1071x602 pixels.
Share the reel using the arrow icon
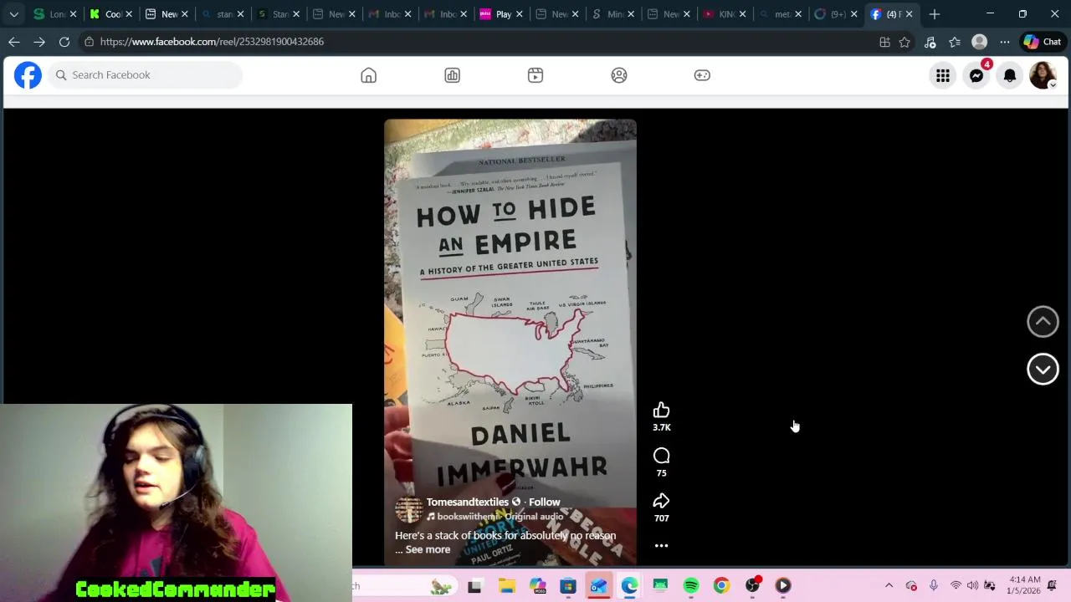coord(661,501)
